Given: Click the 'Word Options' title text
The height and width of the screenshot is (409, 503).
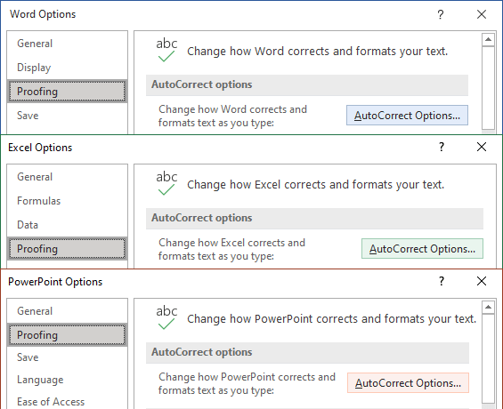Looking at the screenshot, I should coord(43,14).
